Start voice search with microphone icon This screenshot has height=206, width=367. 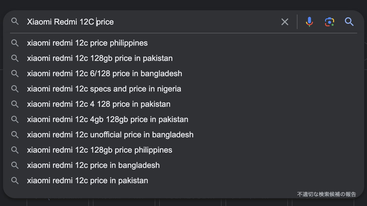pos(309,22)
